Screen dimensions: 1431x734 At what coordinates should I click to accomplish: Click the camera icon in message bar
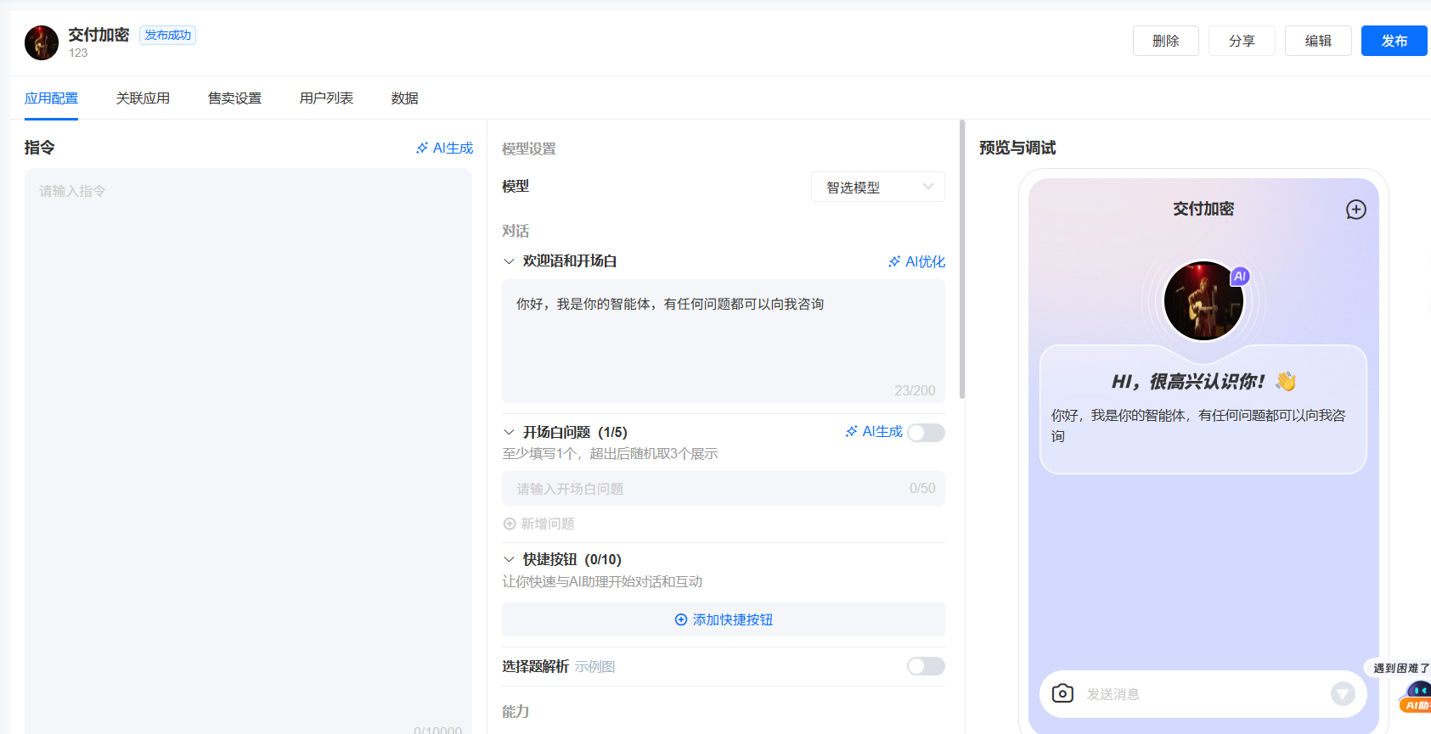[x=1062, y=693]
